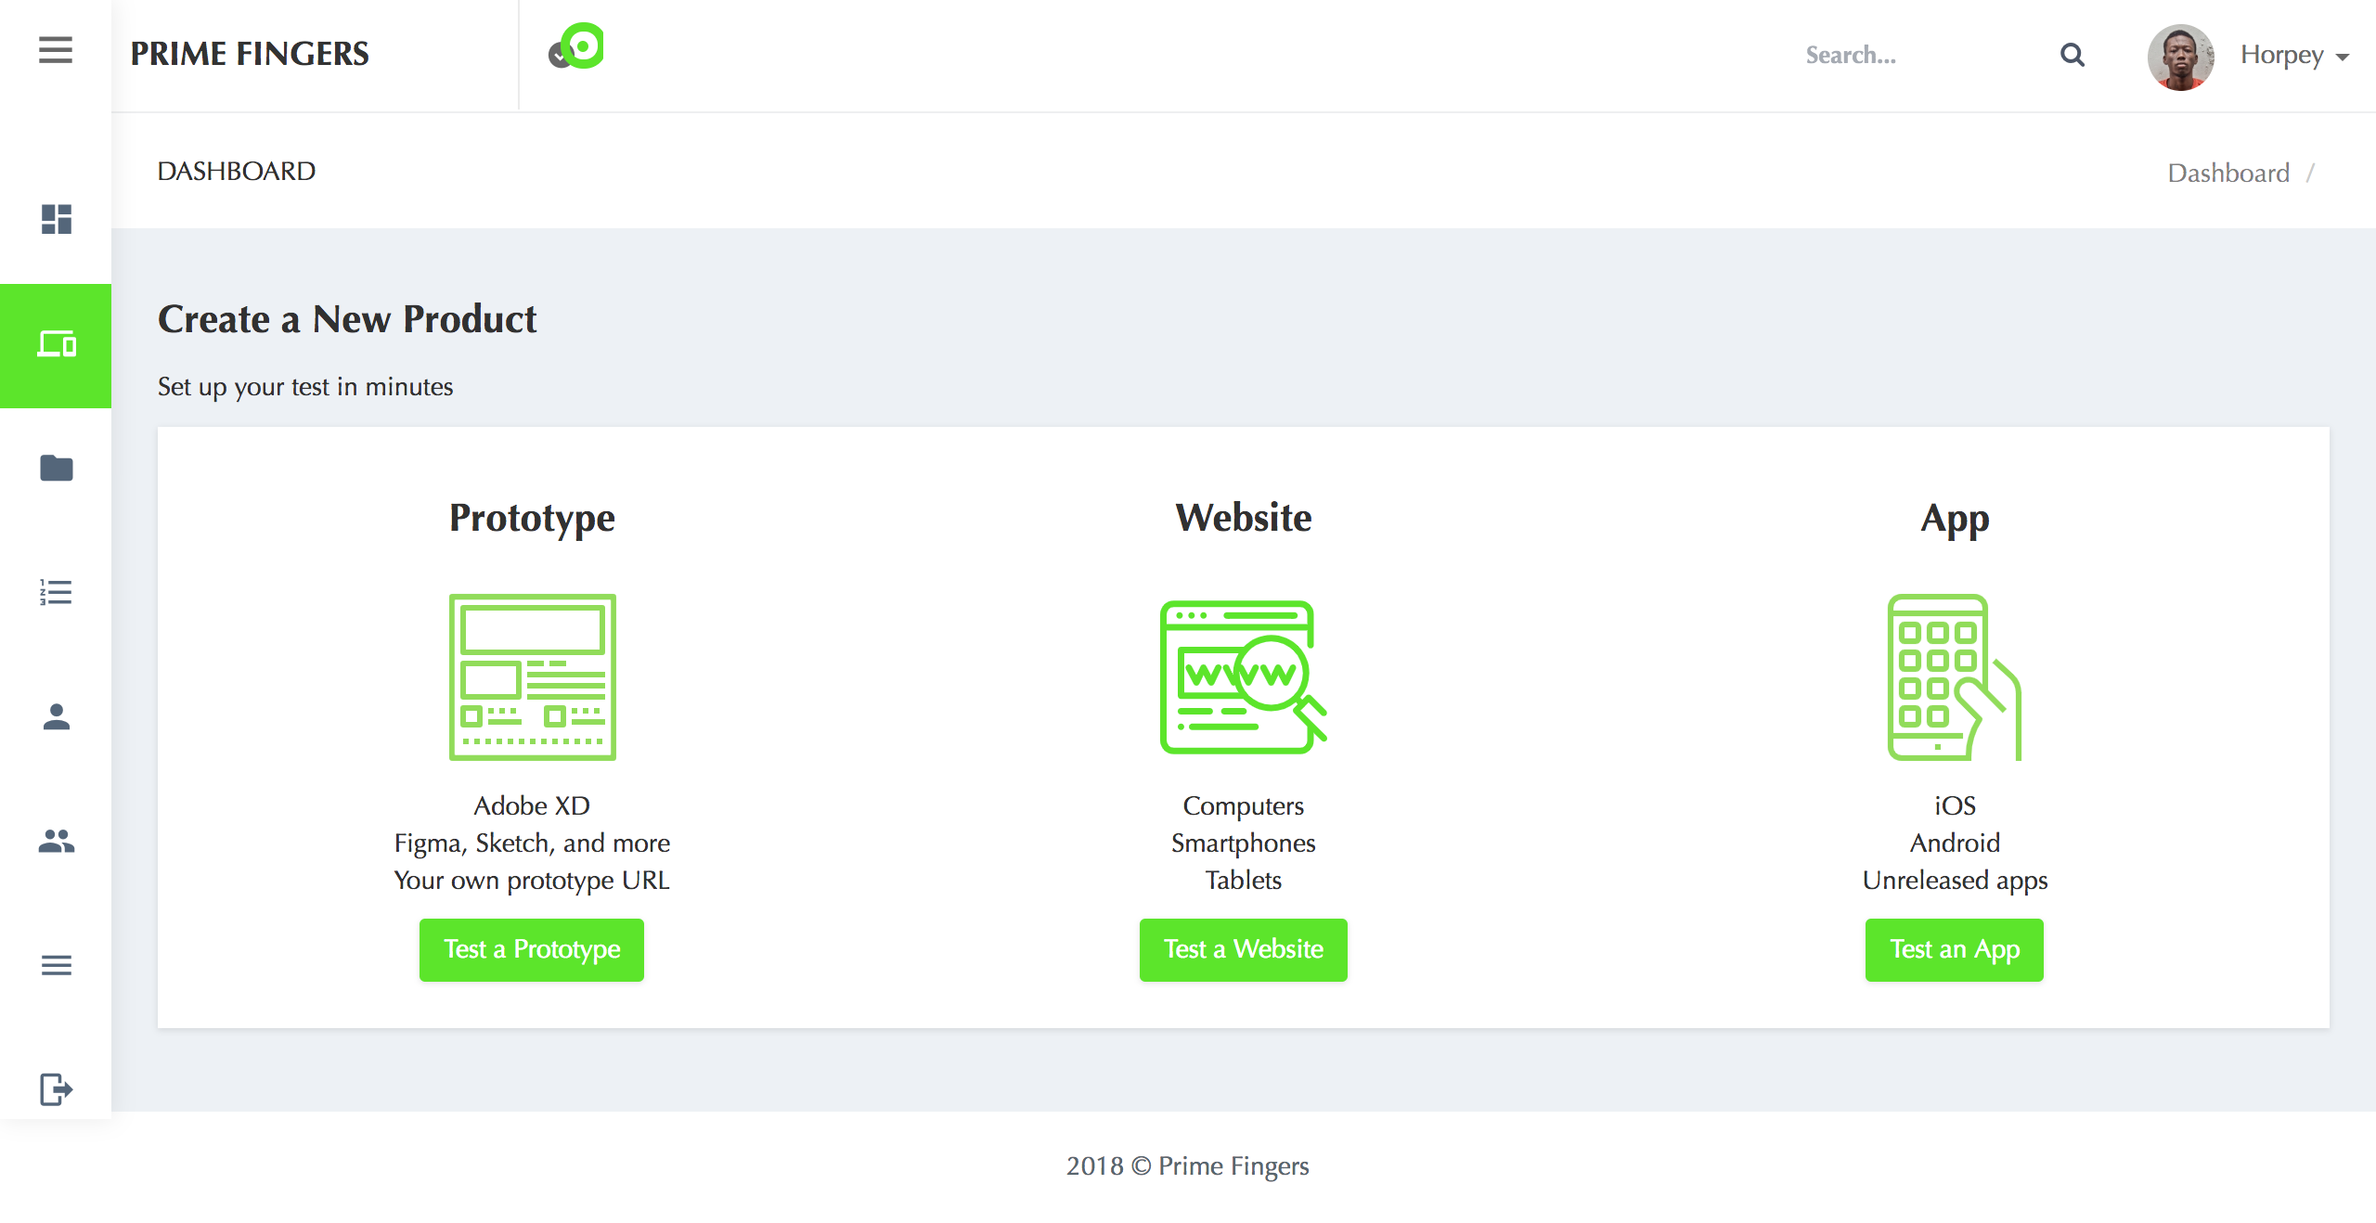
Task: Click the Dashboard breadcrumb link
Action: (2227, 173)
